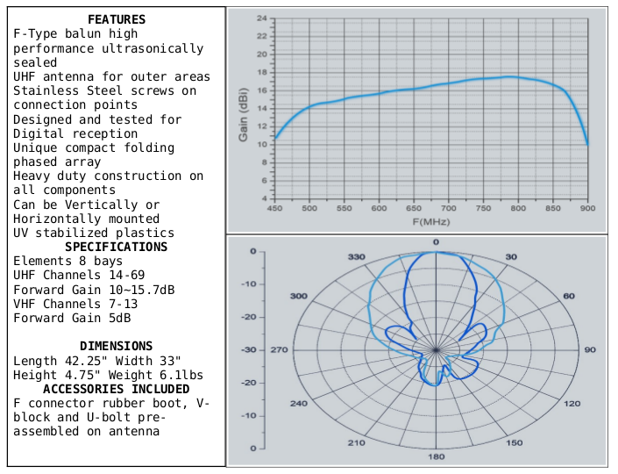Click the 330 degree label on polar plot
Viewport: 618px width, 474px height.
pyautogui.click(x=356, y=257)
